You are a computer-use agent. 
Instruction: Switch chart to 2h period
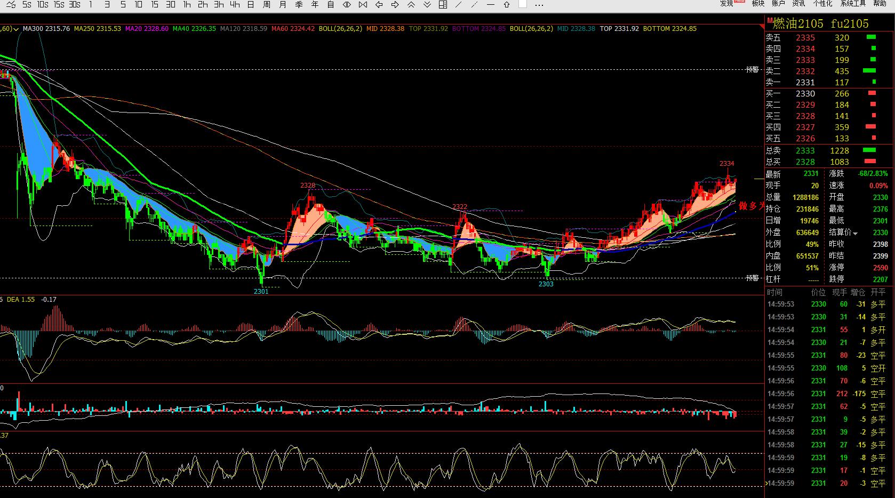pos(203,4)
